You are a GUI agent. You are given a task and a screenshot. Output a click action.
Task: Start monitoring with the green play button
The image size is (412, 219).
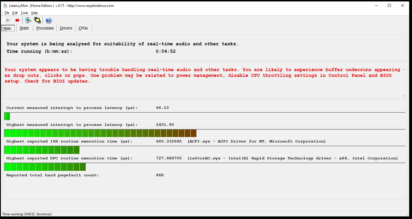pyautogui.click(x=8, y=20)
